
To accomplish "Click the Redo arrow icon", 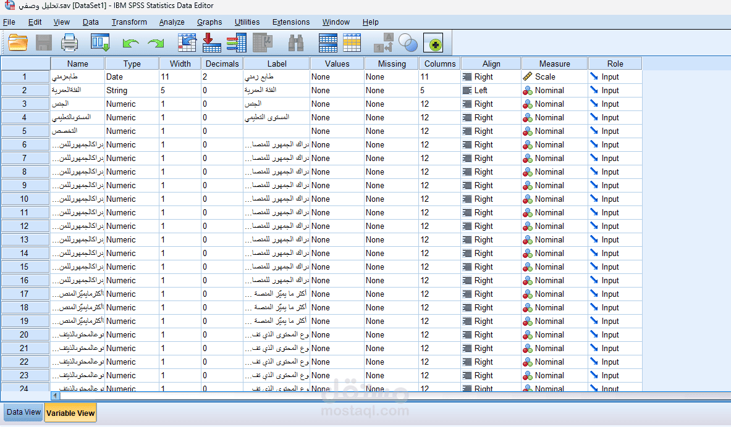I will [156, 43].
